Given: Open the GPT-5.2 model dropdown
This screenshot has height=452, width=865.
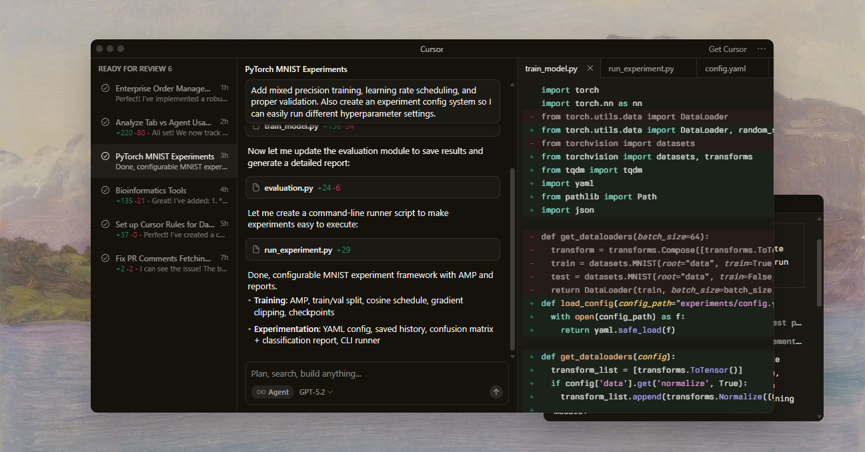Looking at the screenshot, I should point(316,392).
